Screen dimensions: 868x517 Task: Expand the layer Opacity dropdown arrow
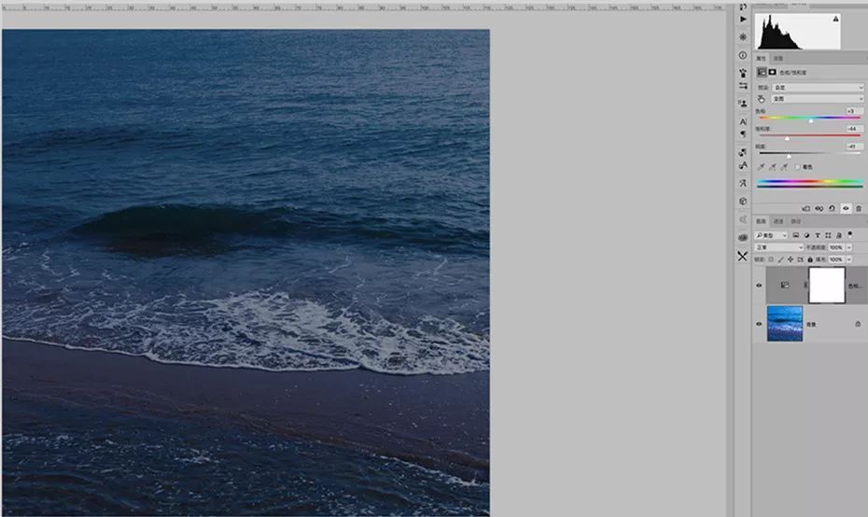coord(848,247)
